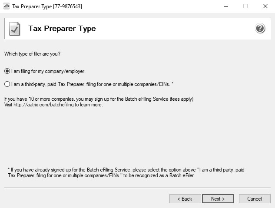The width and height of the screenshot is (275, 208).
Task: Click the checkmark document icon in header
Action: coord(15,29)
